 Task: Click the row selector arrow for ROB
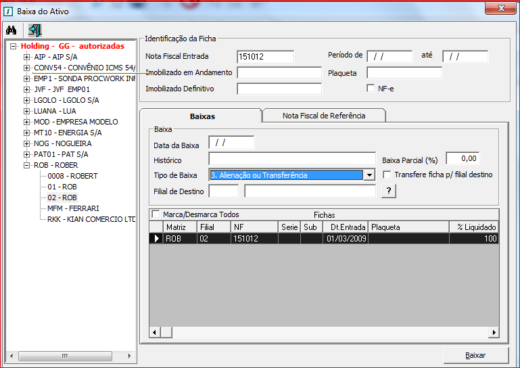tap(157, 238)
